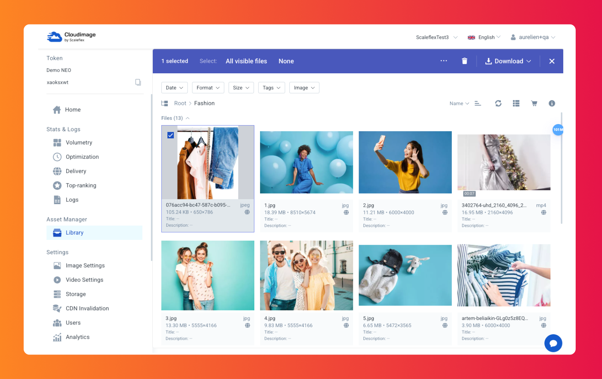602x379 pixels.
Task: Refresh the file library view
Action: tap(498, 103)
